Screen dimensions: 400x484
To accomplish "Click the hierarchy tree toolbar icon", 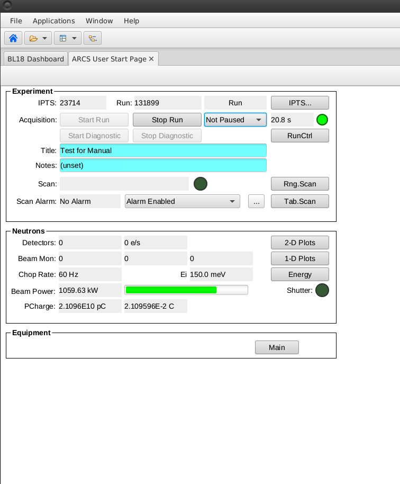I will point(93,38).
